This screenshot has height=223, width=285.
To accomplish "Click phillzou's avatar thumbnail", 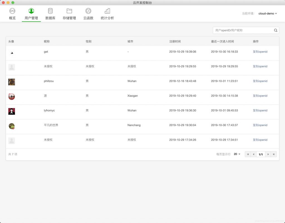I will pyautogui.click(x=12, y=82).
